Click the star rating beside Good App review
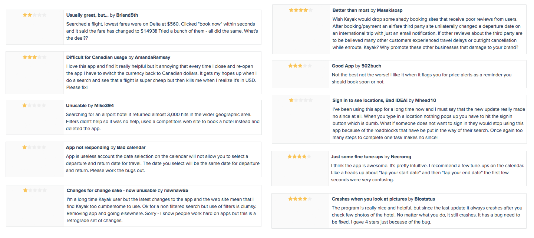The width and height of the screenshot is (534, 238). pos(300,66)
